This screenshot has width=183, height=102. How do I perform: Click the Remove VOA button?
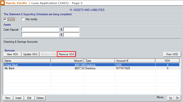[66, 54]
